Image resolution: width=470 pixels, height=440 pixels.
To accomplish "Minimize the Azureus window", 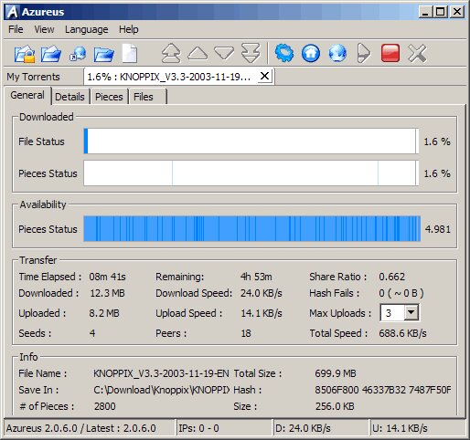I will [x=425, y=12].
